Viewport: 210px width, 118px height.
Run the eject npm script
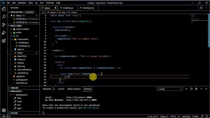(x=19, y=108)
